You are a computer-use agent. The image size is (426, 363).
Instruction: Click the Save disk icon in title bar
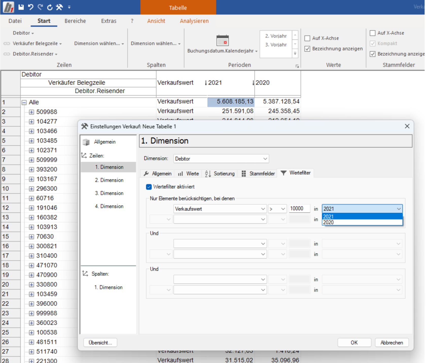pos(21,7)
